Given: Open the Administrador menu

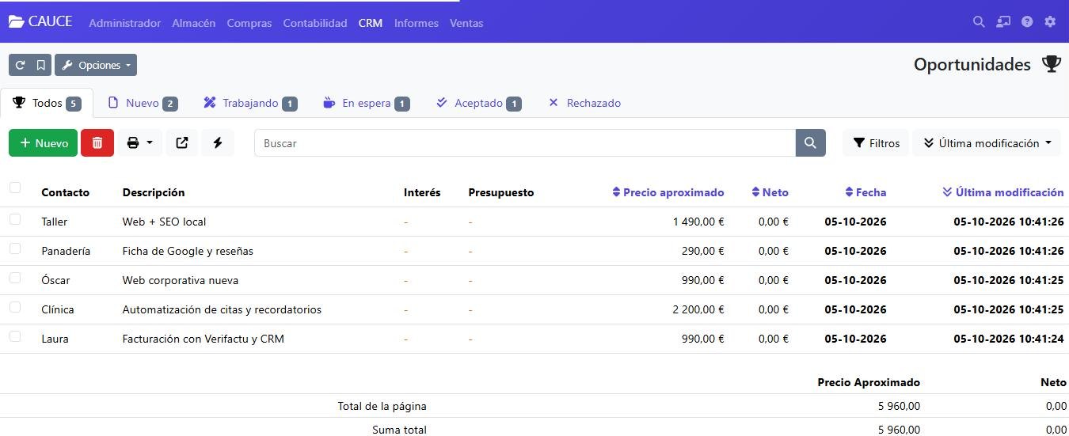Looking at the screenshot, I should 125,23.
